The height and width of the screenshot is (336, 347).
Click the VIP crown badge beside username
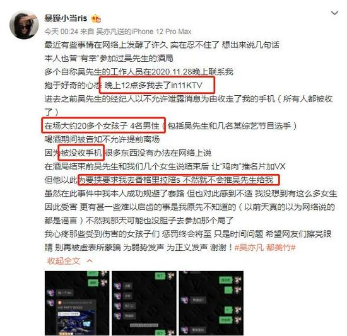96,18
